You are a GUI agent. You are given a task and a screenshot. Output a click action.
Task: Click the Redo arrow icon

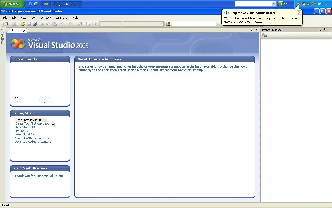pos(71,24)
